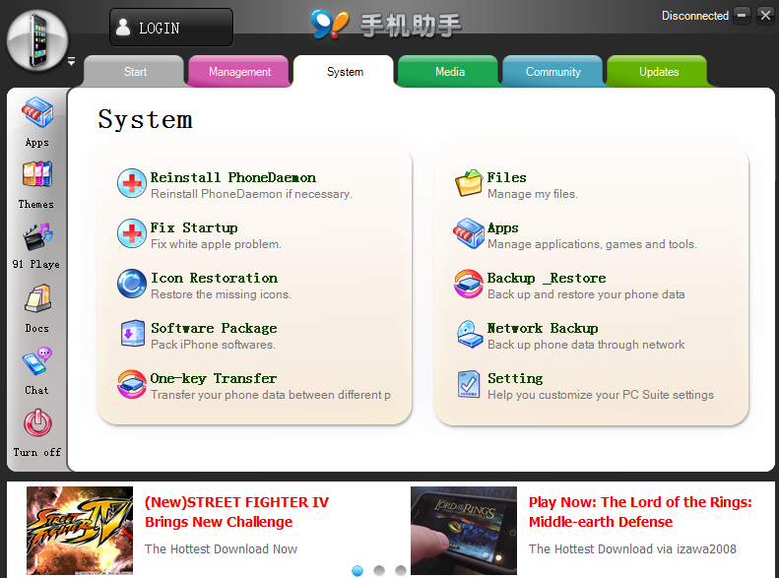Click the Reinstall PhoneDaemon red cross icon

point(132,183)
